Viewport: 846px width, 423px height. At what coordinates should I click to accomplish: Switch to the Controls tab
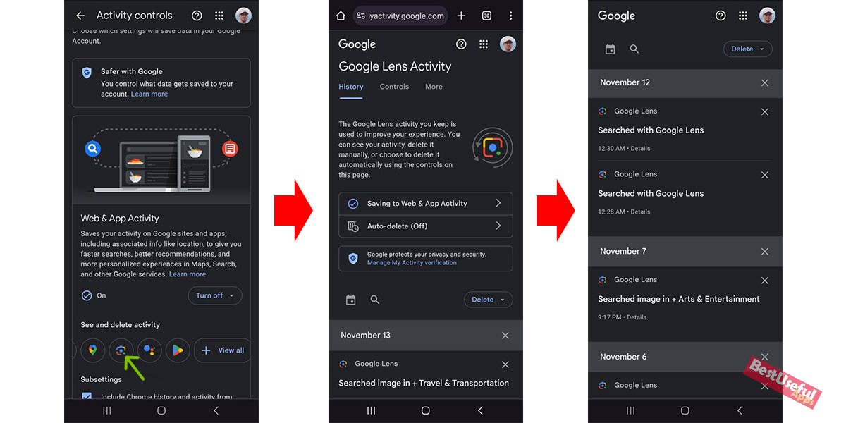(x=394, y=87)
